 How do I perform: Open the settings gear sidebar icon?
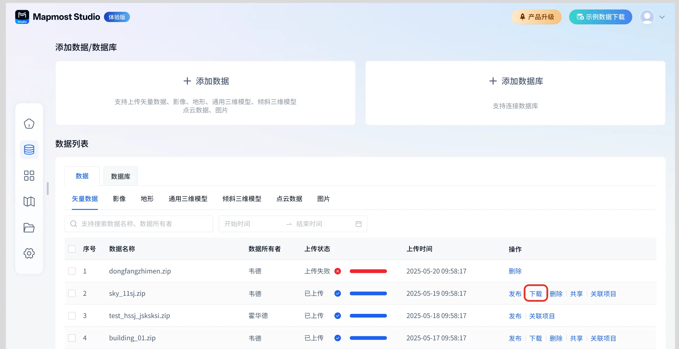tap(29, 253)
